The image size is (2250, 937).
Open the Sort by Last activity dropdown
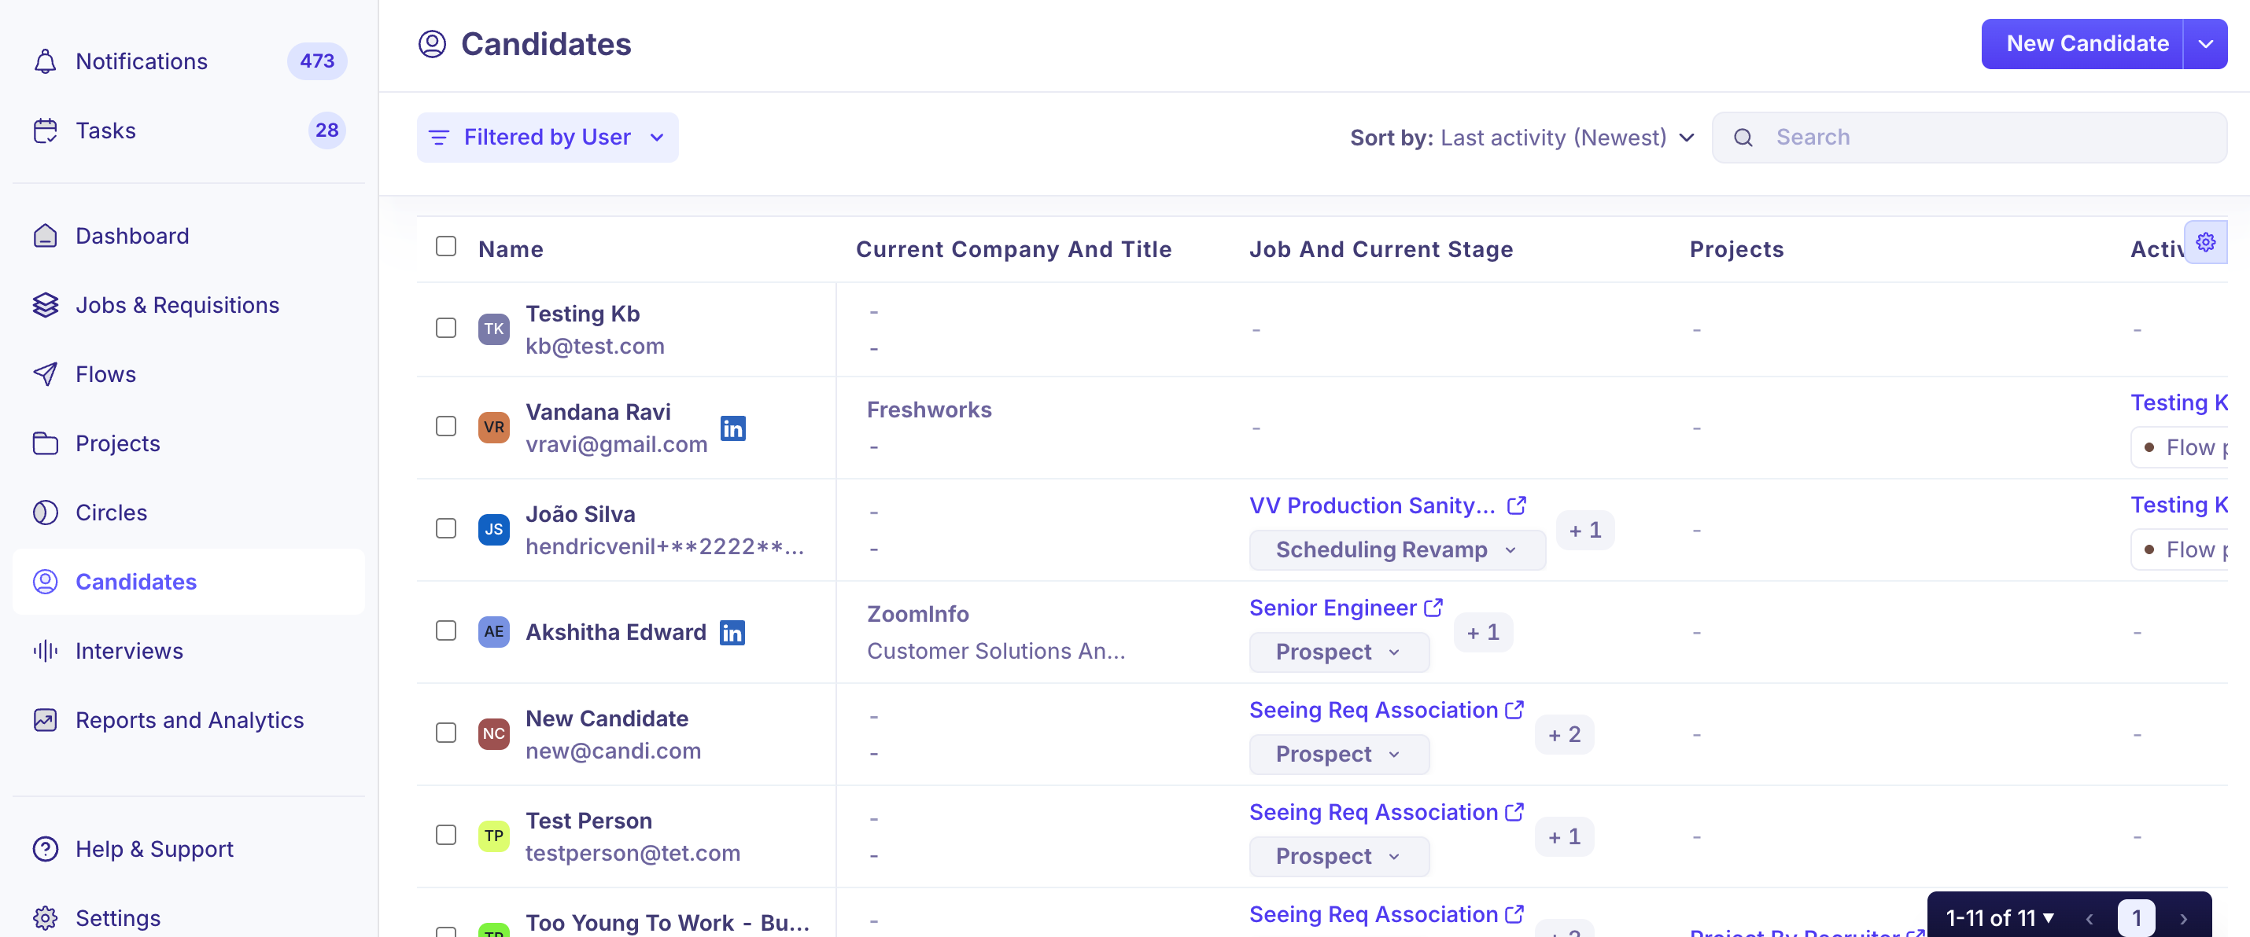[1522, 137]
